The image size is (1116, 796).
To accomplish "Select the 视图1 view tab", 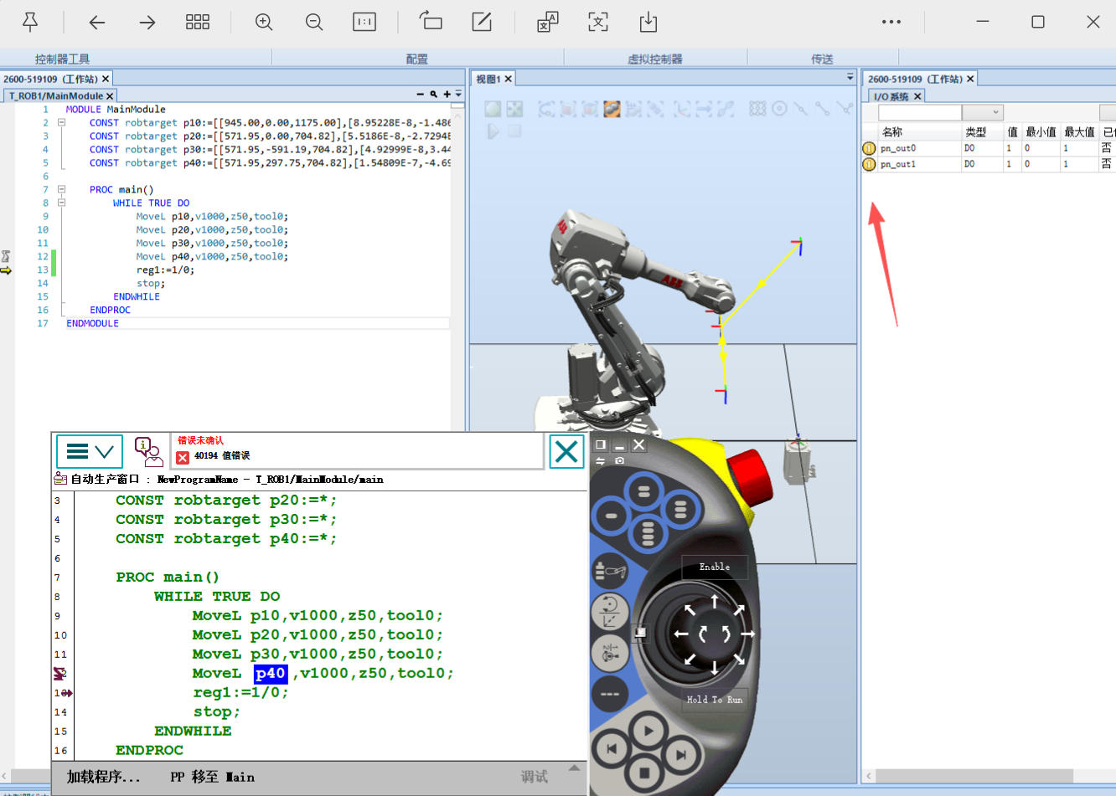I will pos(488,79).
